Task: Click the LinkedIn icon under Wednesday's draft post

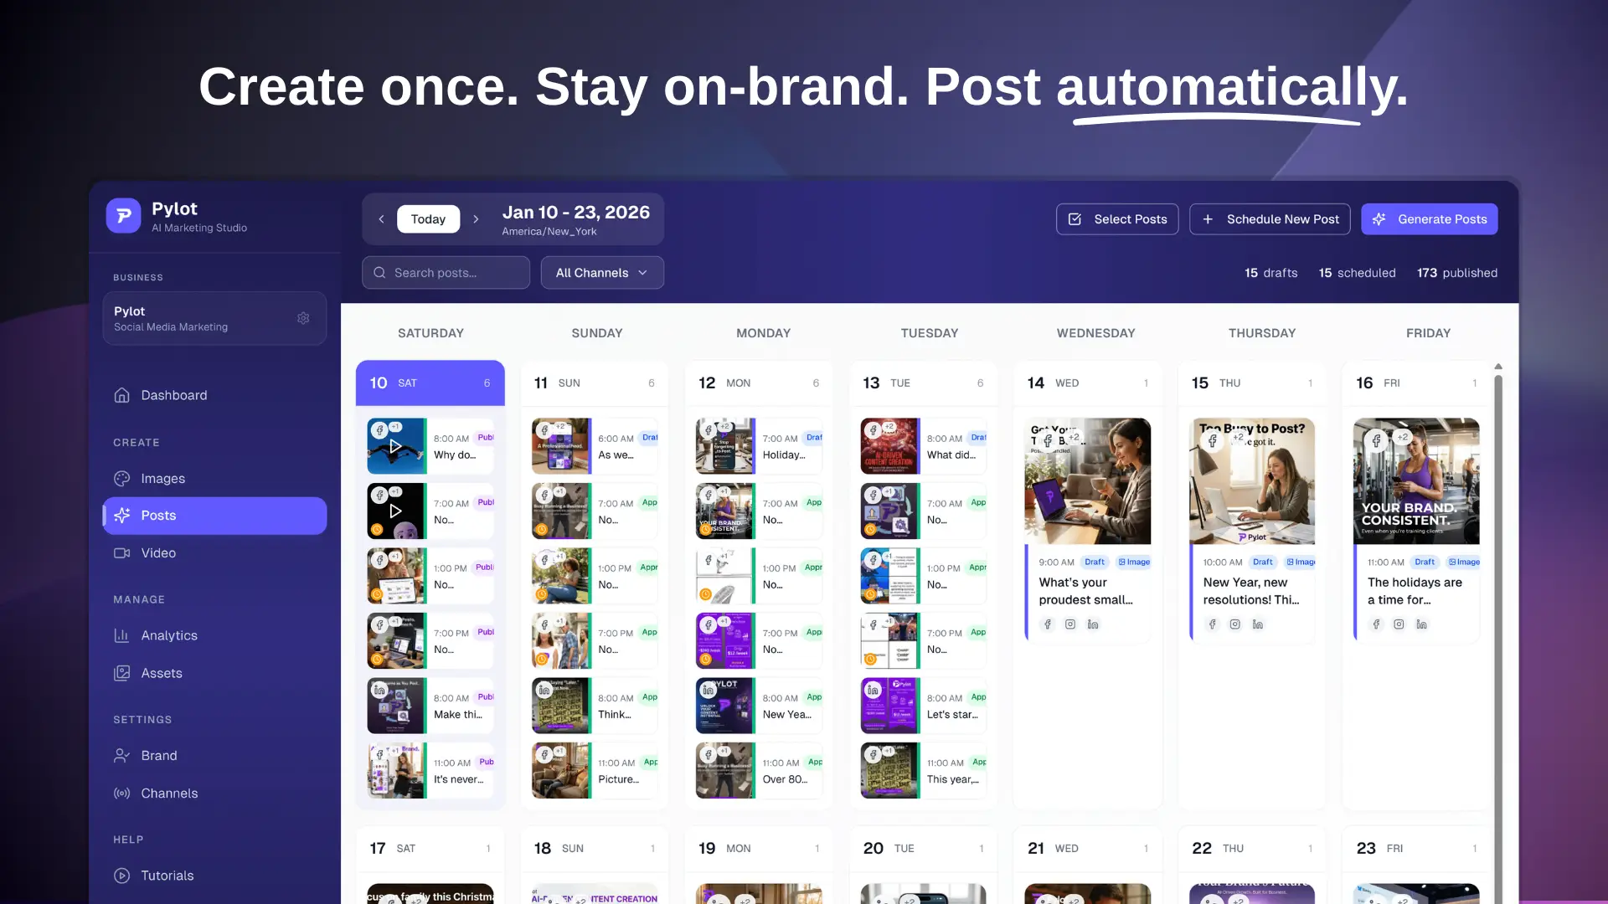Action: click(x=1092, y=624)
